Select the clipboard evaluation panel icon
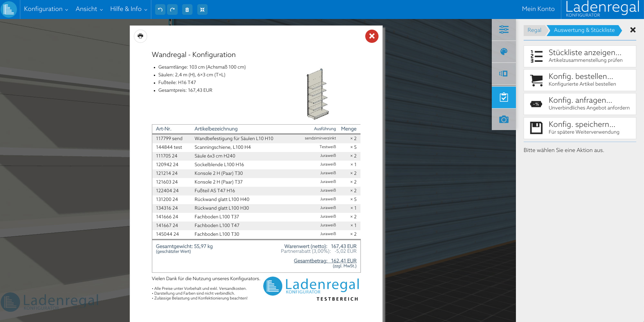The width and height of the screenshot is (644, 322). click(504, 97)
